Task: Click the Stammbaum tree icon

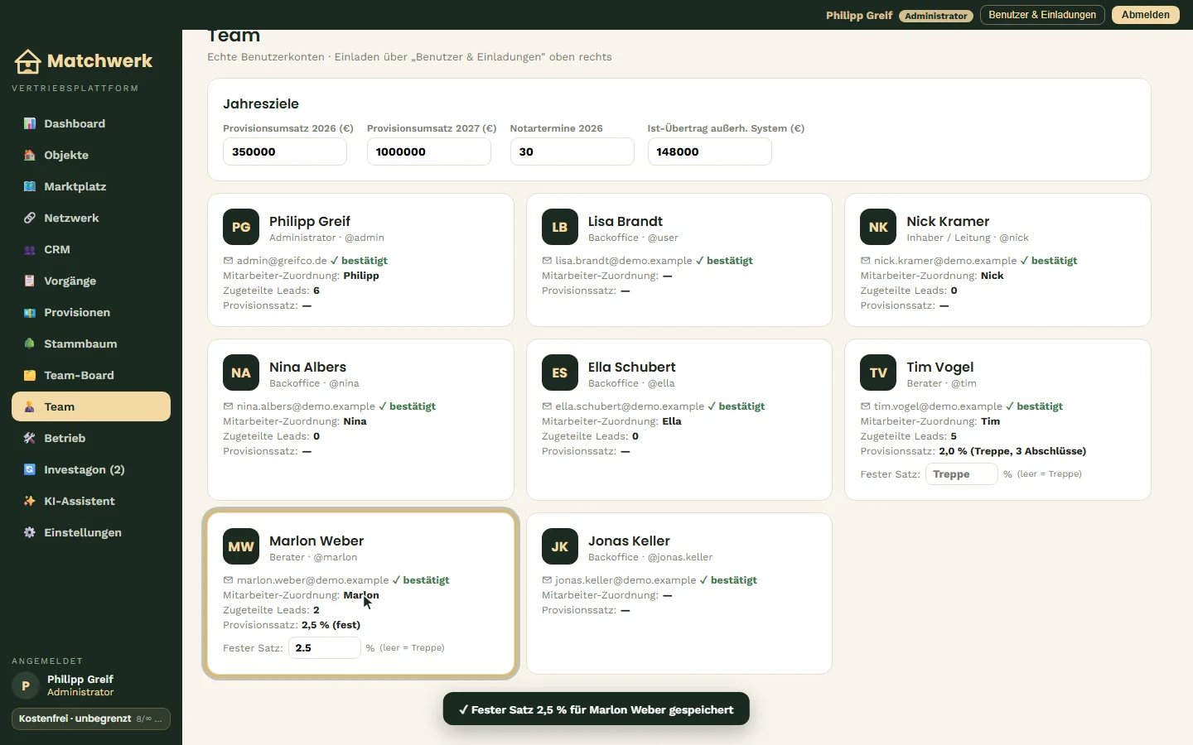Action: pyautogui.click(x=30, y=344)
